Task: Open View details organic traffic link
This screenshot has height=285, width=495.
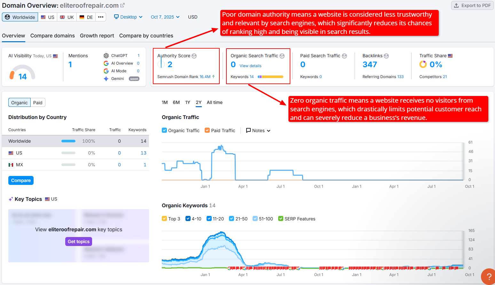Action: pos(250,66)
